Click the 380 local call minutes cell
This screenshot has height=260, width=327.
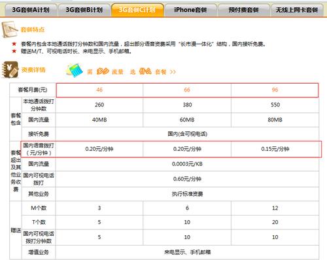click(187, 105)
